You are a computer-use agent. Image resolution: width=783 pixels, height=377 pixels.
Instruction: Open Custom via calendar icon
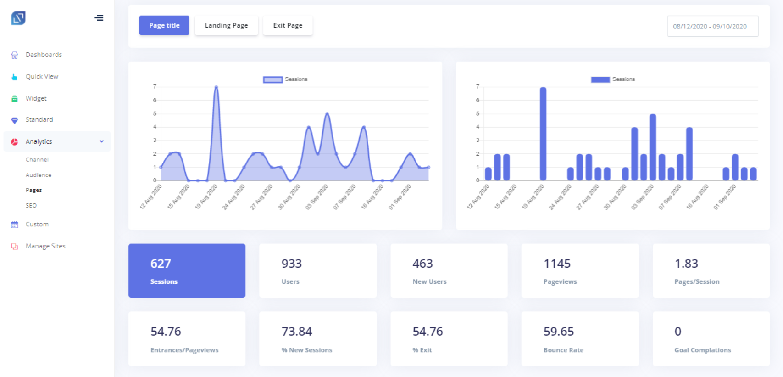point(15,225)
